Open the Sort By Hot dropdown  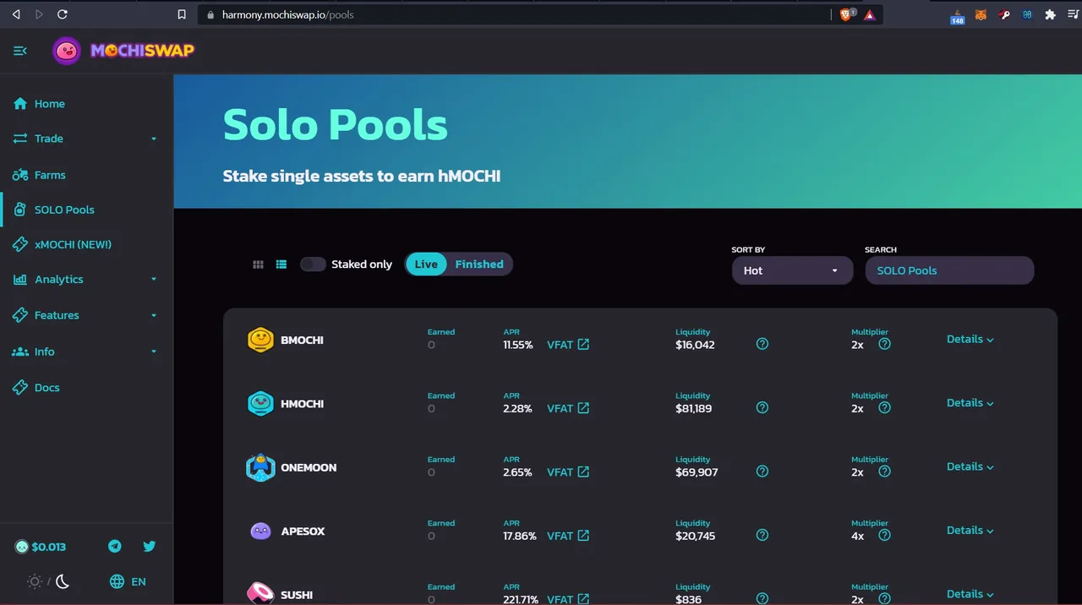click(x=792, y=270)
